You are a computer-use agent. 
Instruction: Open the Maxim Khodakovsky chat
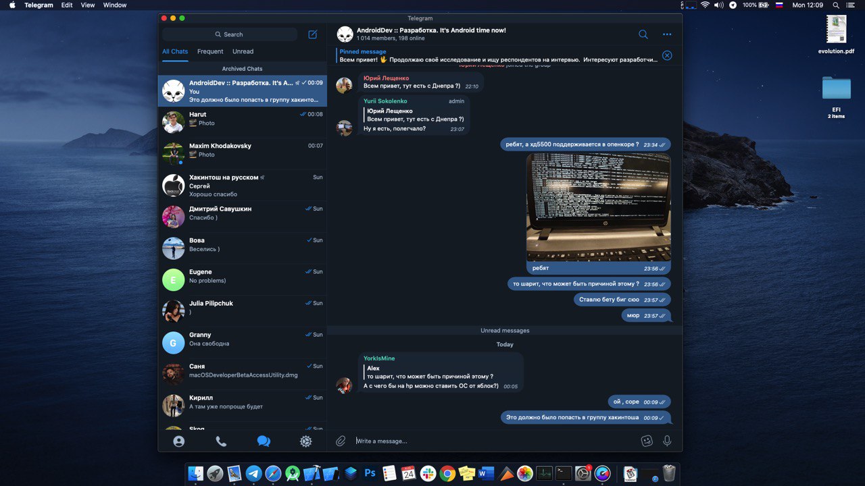click(x=242, y=154)
